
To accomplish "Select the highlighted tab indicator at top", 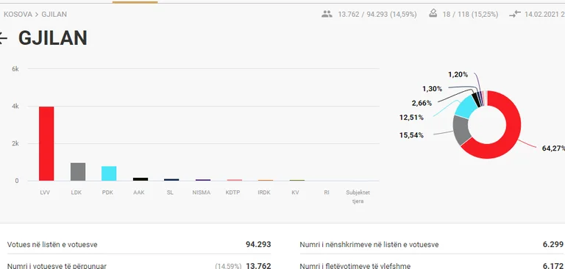I will click(x=135, y=1).
